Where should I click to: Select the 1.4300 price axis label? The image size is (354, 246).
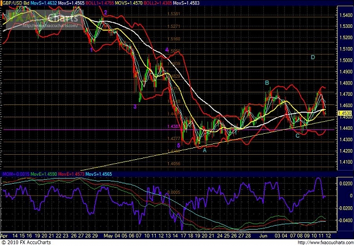tap(346, 139)
